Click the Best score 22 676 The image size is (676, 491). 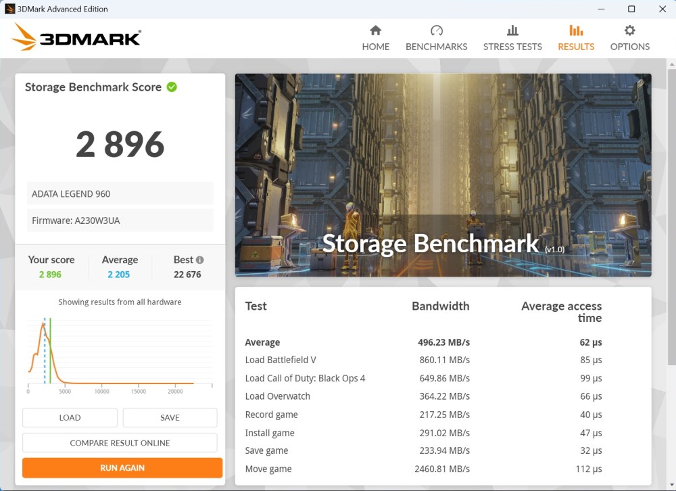pyautogui.click(x=187, y=275)
